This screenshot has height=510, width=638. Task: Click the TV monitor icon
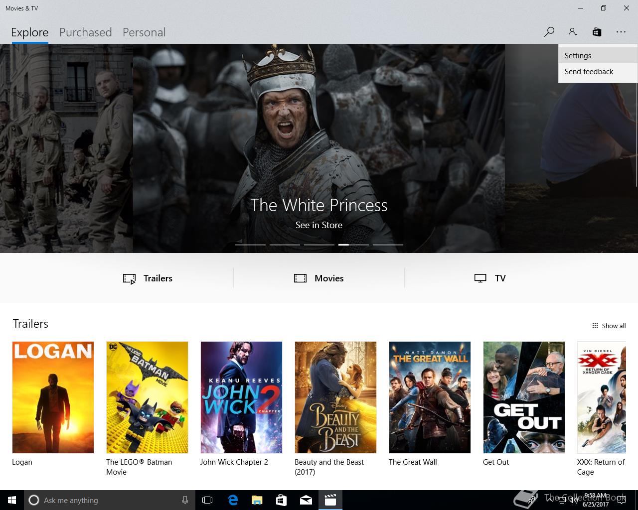480,278
